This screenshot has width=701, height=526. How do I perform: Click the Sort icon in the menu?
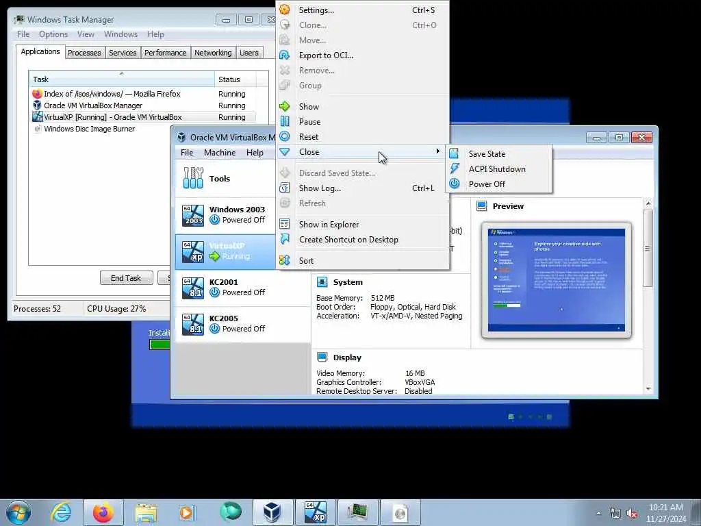284,260
